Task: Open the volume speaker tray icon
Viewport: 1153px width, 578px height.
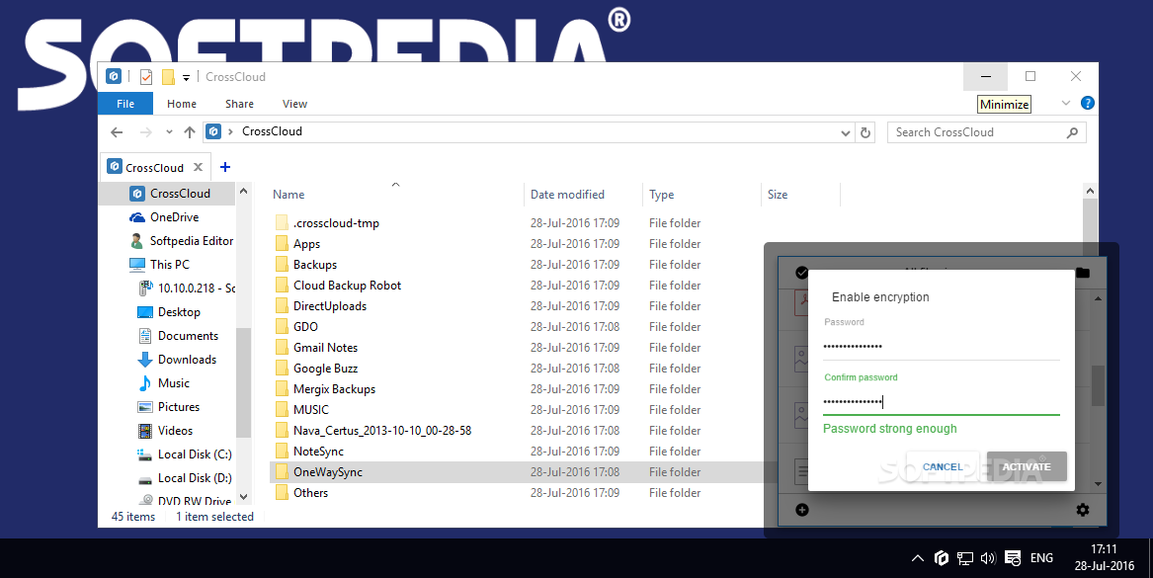Action: 988,558
